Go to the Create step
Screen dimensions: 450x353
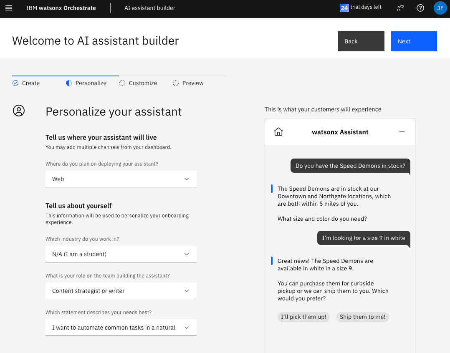[26, 83]
